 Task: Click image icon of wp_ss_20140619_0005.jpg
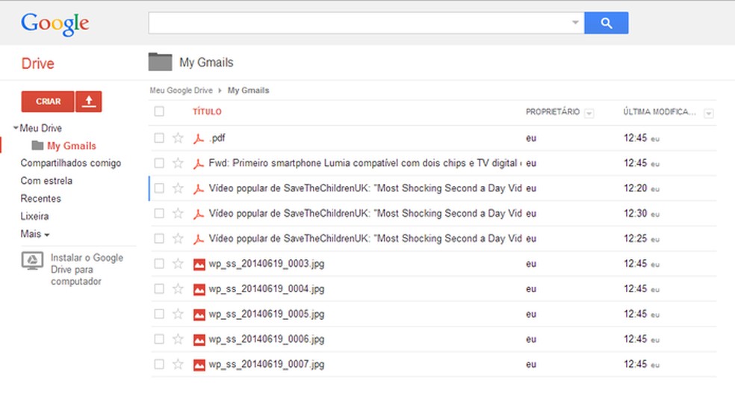point(199,314)
